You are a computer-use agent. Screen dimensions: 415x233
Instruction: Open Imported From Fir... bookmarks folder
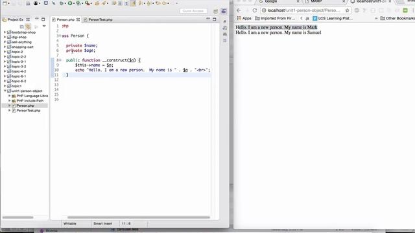click(275, 18)
